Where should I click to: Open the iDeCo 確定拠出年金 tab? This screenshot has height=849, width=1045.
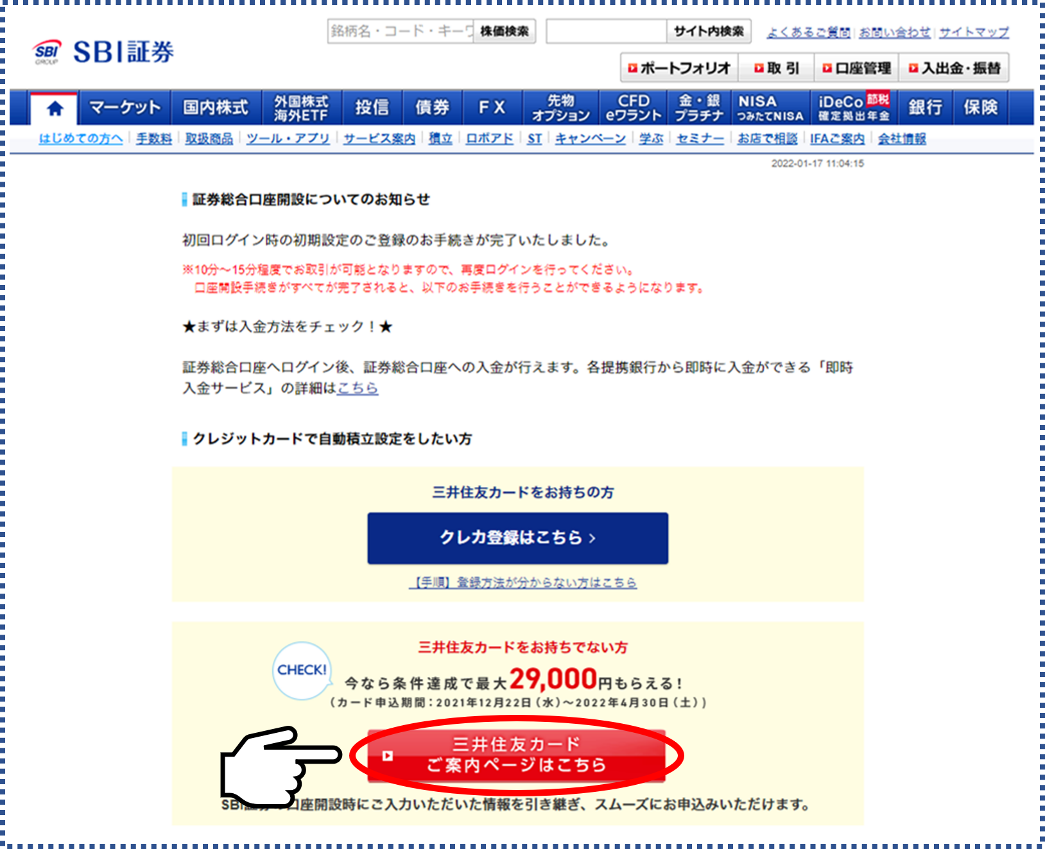point(854,108)
